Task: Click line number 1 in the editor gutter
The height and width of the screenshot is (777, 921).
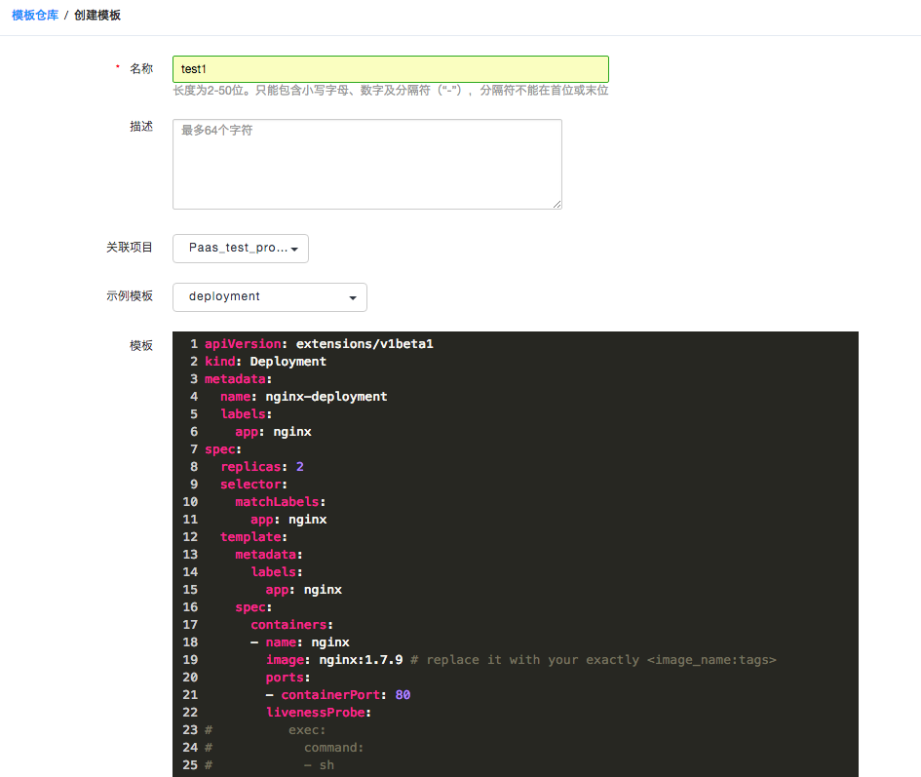Action: coord(193,343)
